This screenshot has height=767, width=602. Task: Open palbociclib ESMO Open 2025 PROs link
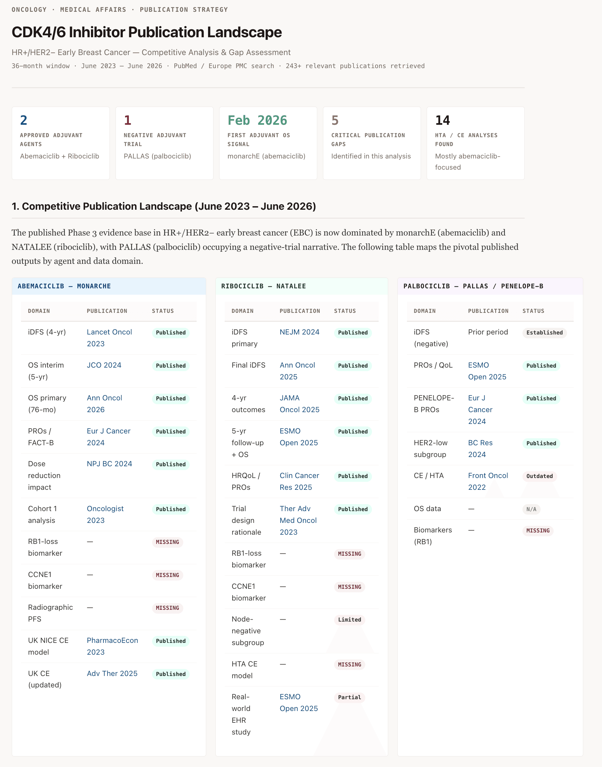pyautogui.click(x=487, y=371)
